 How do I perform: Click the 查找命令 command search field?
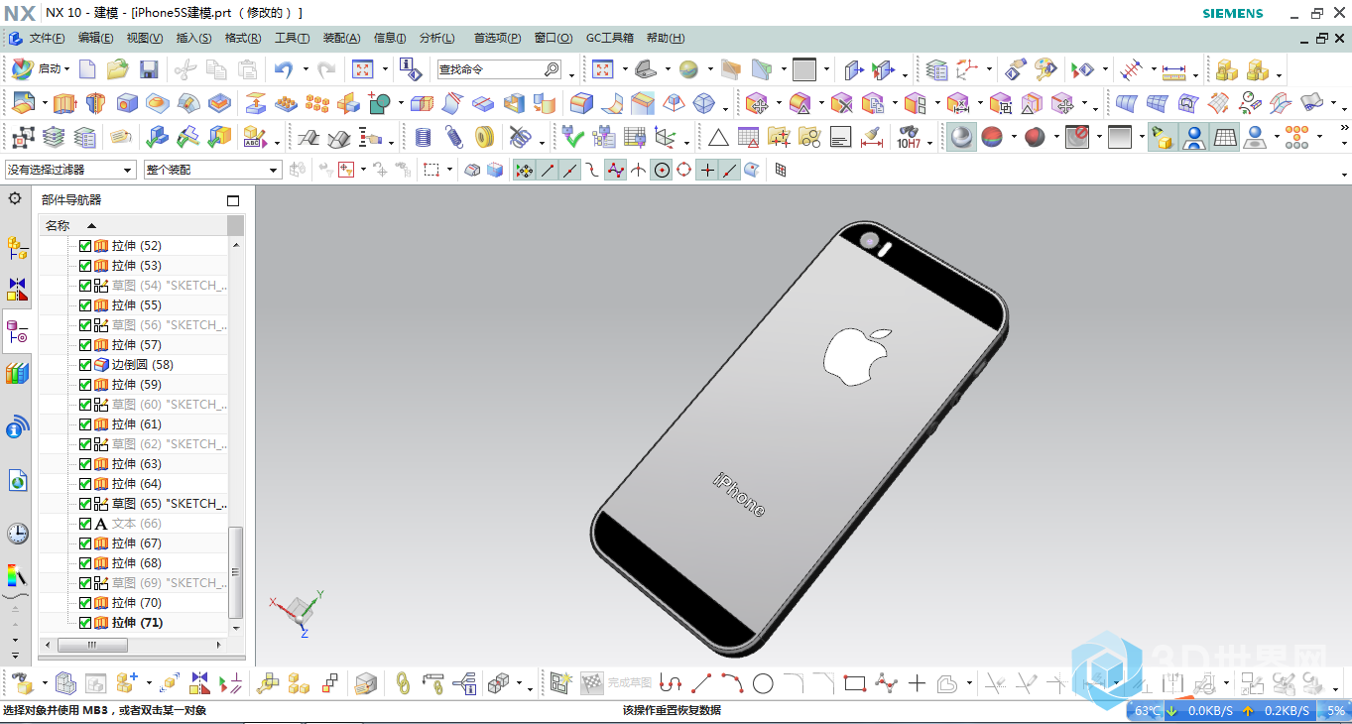(499, 69)
